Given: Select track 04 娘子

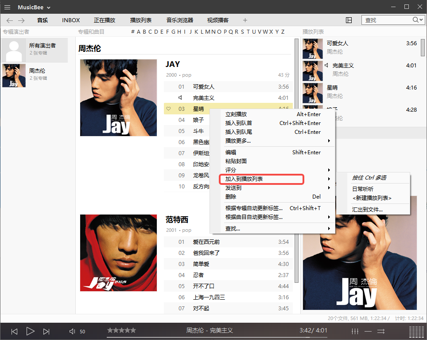Looking at the screenshot, I should pyautogui.click(x=187, y=120).
